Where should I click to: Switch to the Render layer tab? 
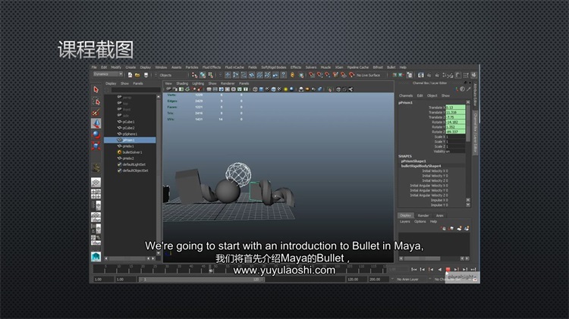click(423, 215)
